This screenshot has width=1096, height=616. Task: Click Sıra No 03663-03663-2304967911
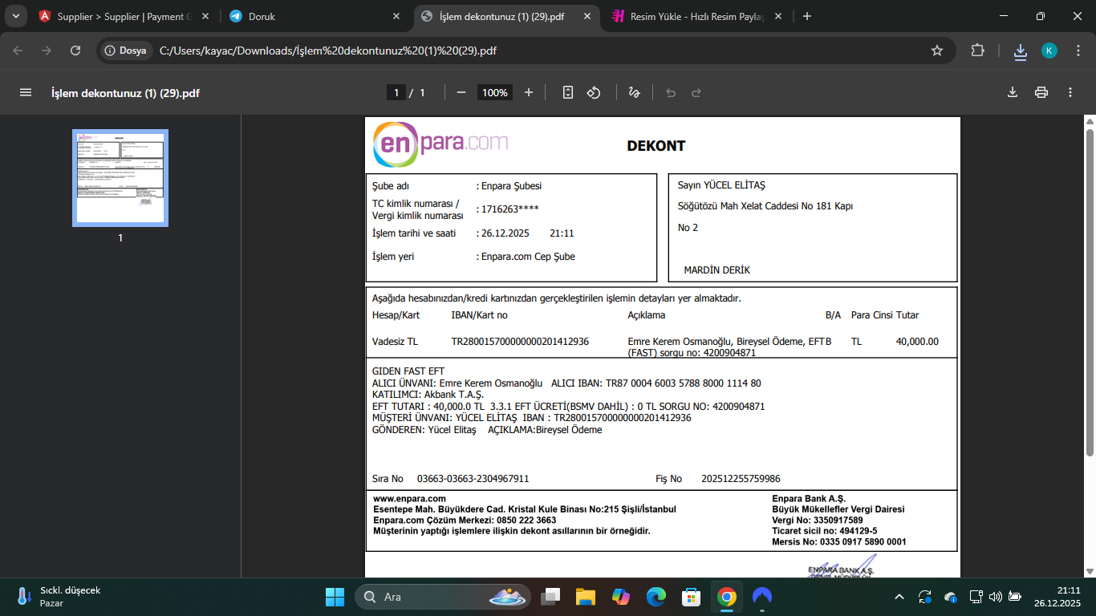pos(473,479)
